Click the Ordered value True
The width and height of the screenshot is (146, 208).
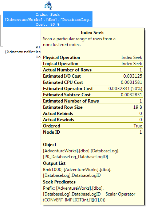(138, 126)
